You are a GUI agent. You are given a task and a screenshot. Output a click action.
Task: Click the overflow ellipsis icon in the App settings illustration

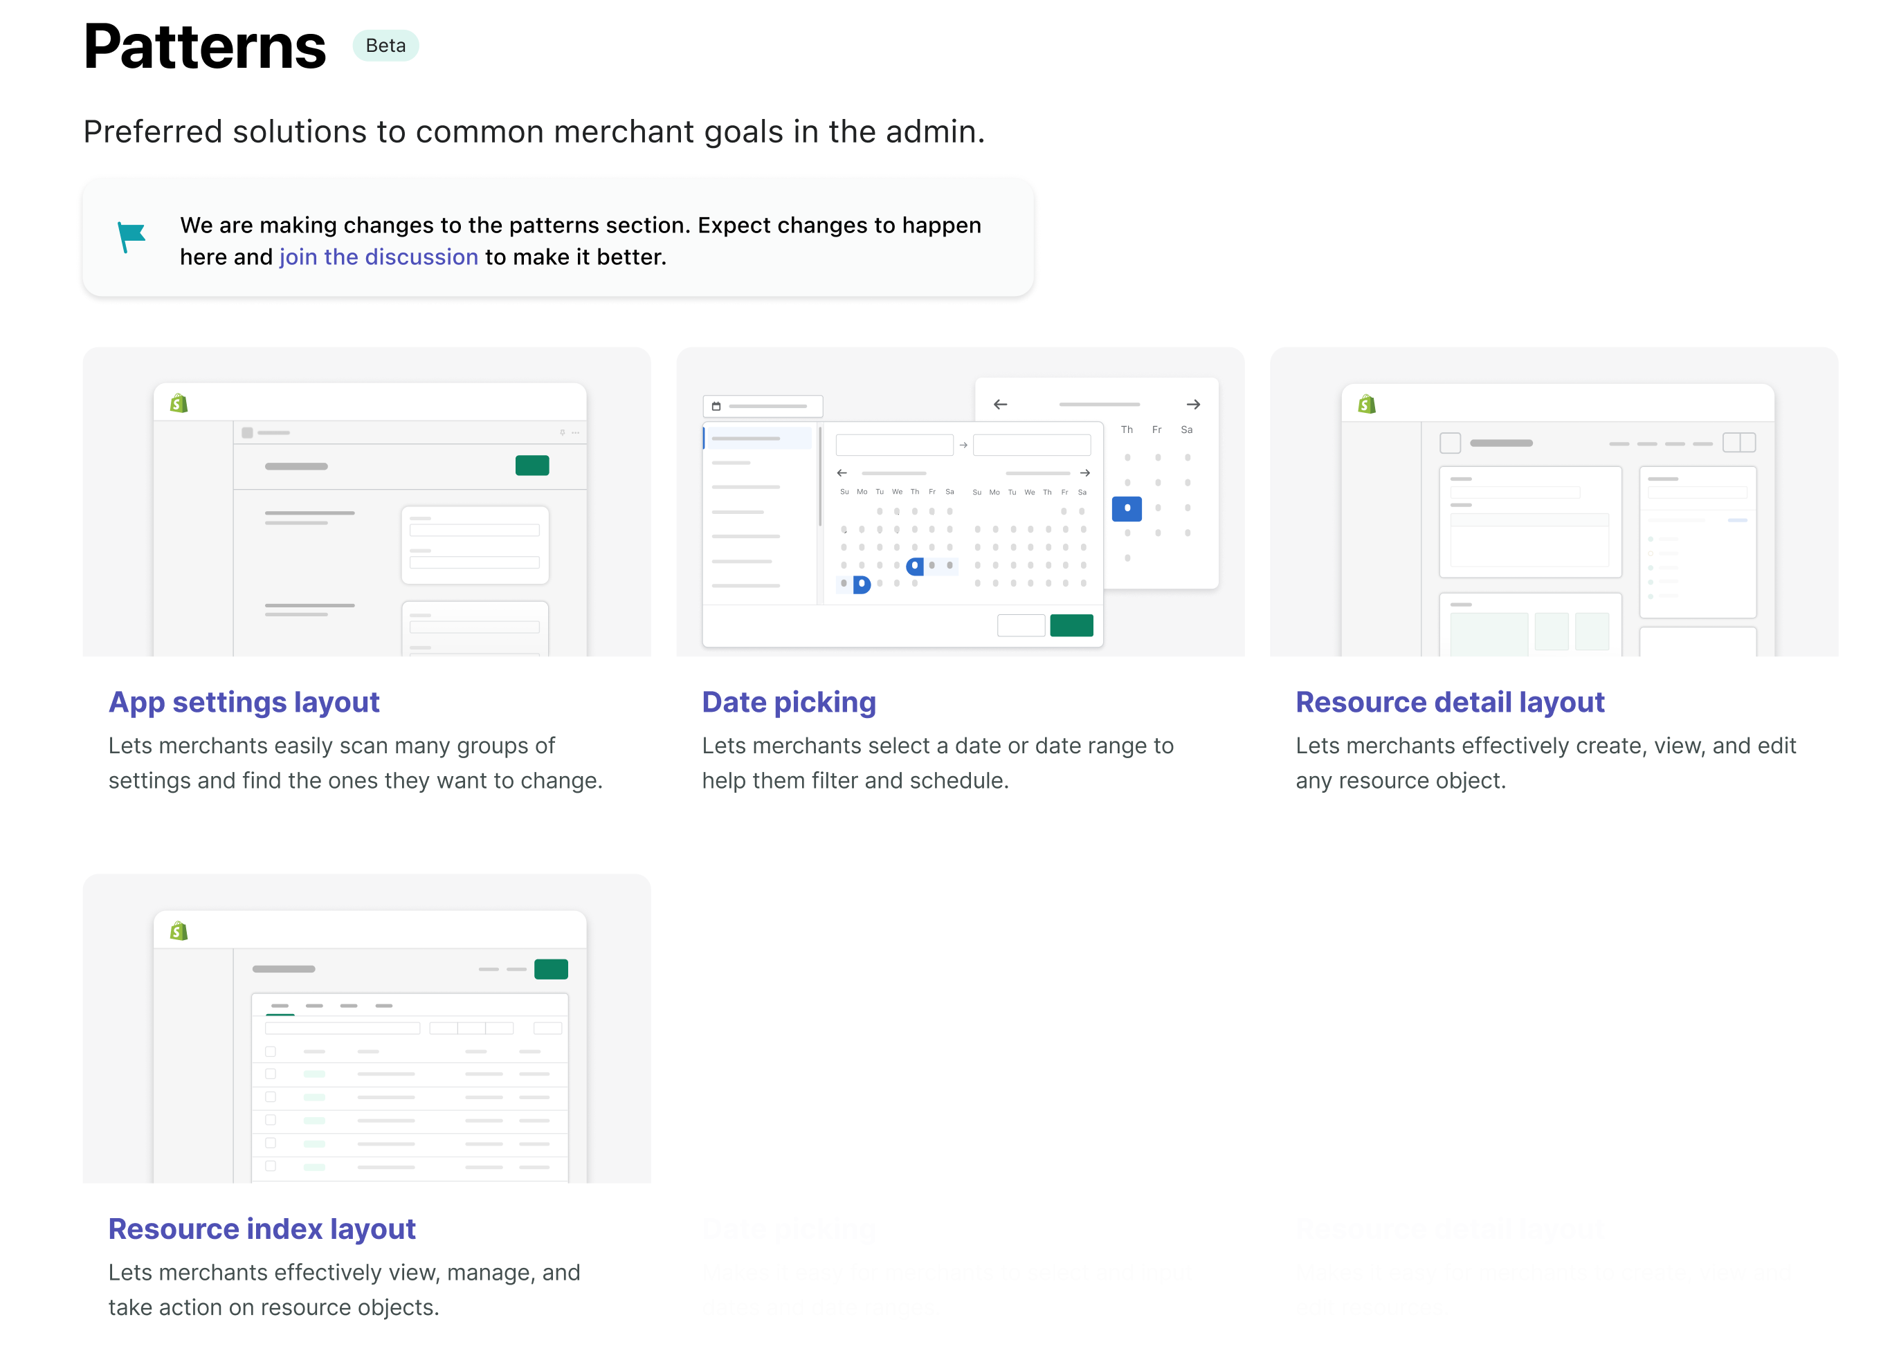tap(575, 433)
